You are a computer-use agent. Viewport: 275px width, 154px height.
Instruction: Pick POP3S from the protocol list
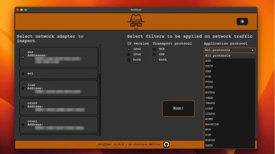tap(230, 140)
